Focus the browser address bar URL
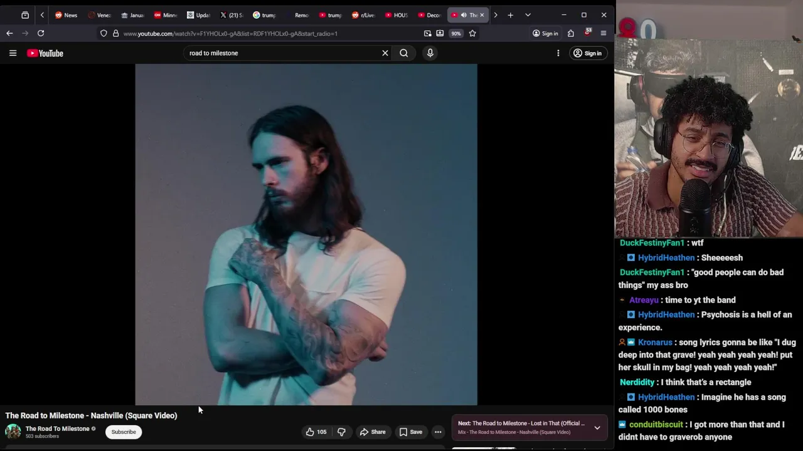 pyautogui.click(x=230, y=33)
